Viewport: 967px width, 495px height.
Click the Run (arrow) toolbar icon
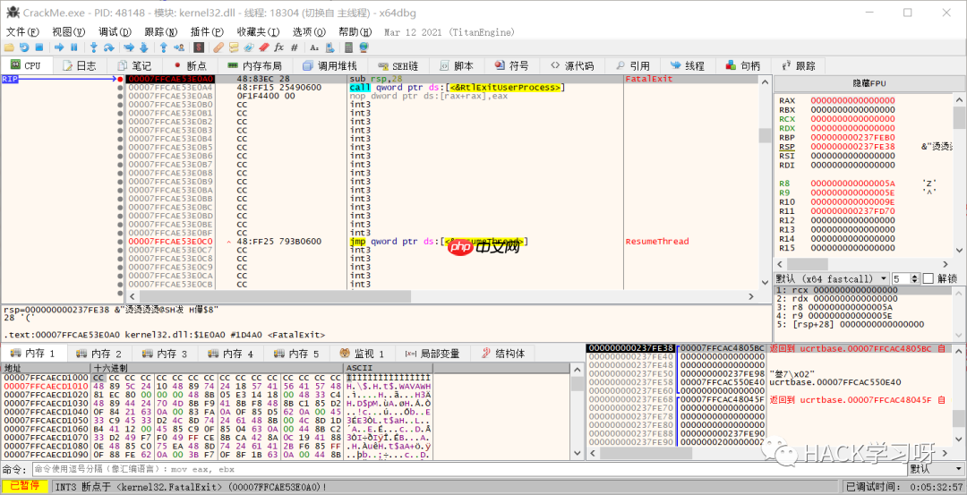(x=59, y=47)
